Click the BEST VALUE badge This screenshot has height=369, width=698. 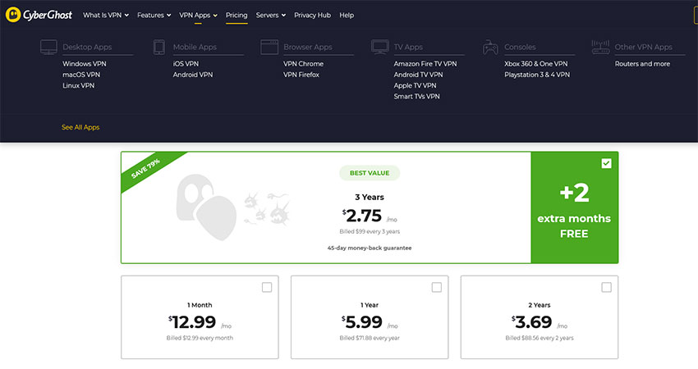click(370, 173)
